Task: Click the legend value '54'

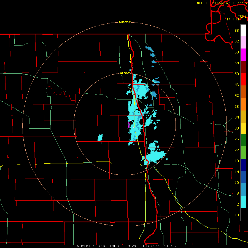Action: coord(237,63)
